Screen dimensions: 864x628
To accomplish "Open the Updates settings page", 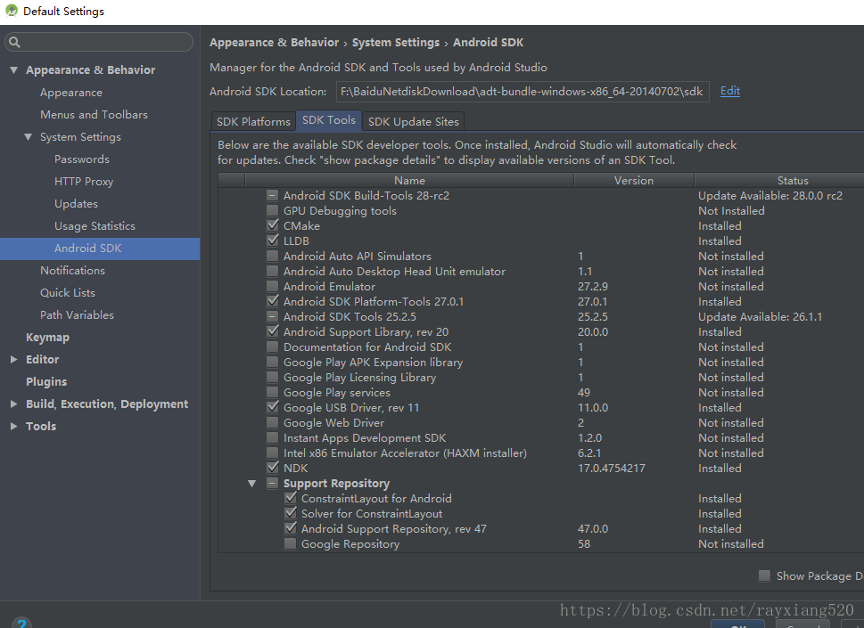I will [76, 204].
